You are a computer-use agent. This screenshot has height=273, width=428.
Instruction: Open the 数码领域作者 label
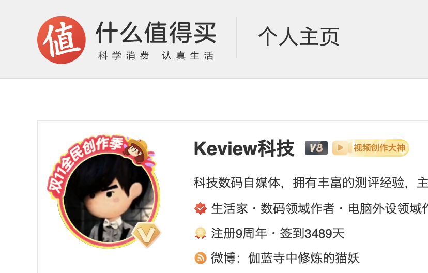click(x=297, y=208)
